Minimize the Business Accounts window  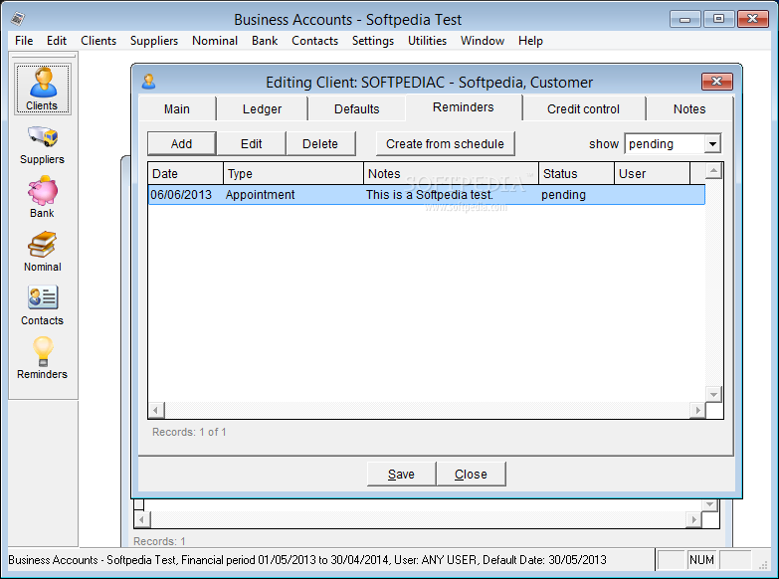[x=685, y=19]
